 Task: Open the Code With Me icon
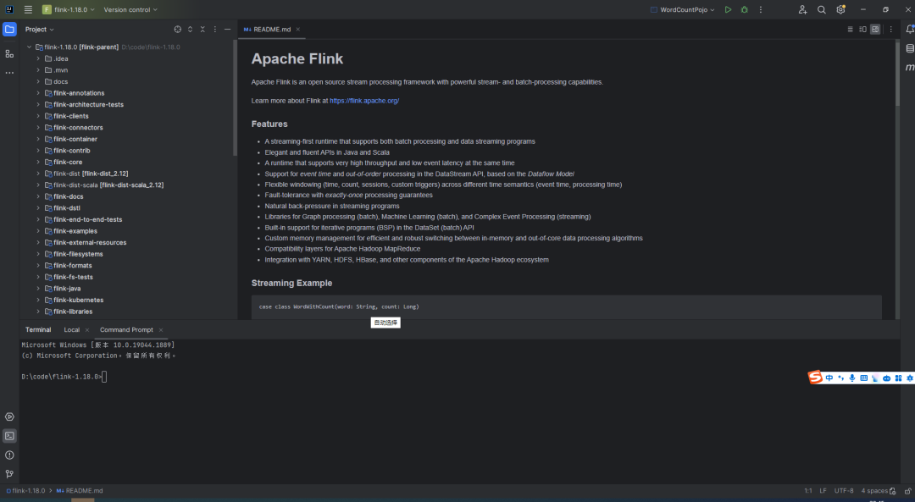coord(802,9)
